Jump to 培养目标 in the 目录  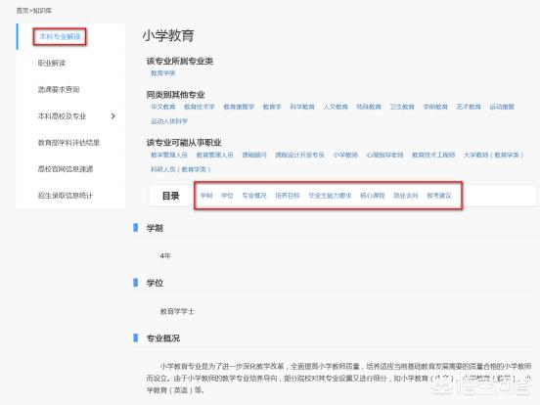[x=288, y=196]
